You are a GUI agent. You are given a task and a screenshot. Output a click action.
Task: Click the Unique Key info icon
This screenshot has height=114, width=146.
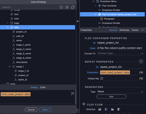pyautogui.click(x=102, y=78)
